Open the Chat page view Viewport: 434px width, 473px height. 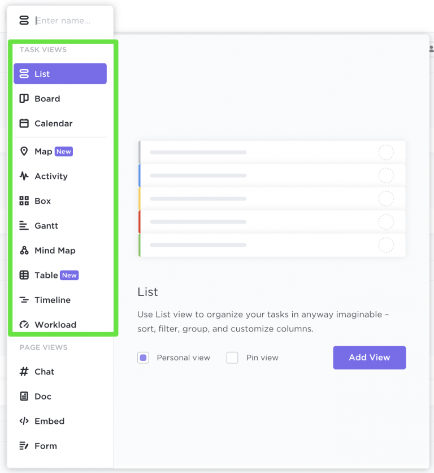coord(44,372)
